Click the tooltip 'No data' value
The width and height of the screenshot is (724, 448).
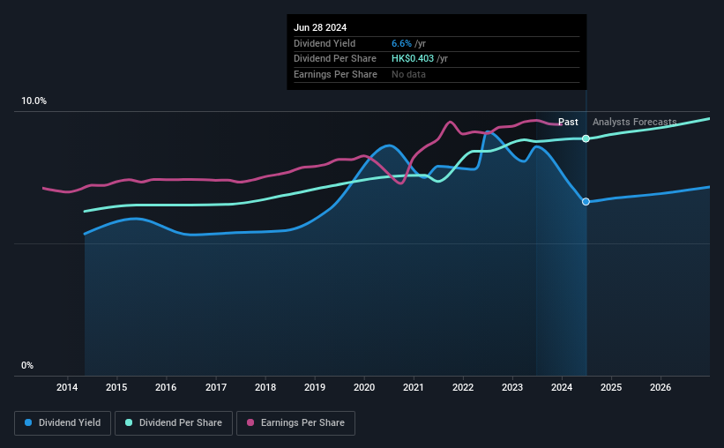coord(408,74)
